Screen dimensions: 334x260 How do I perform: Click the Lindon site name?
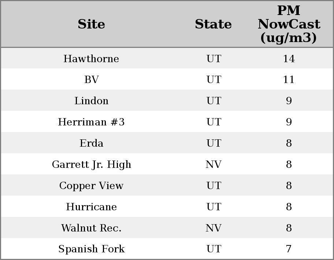coord(91,101)
